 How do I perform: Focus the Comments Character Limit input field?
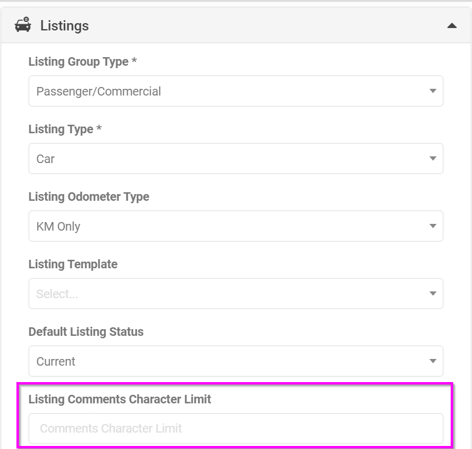236,428
